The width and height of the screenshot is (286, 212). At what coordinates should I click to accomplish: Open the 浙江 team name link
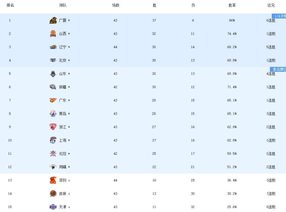63,127
